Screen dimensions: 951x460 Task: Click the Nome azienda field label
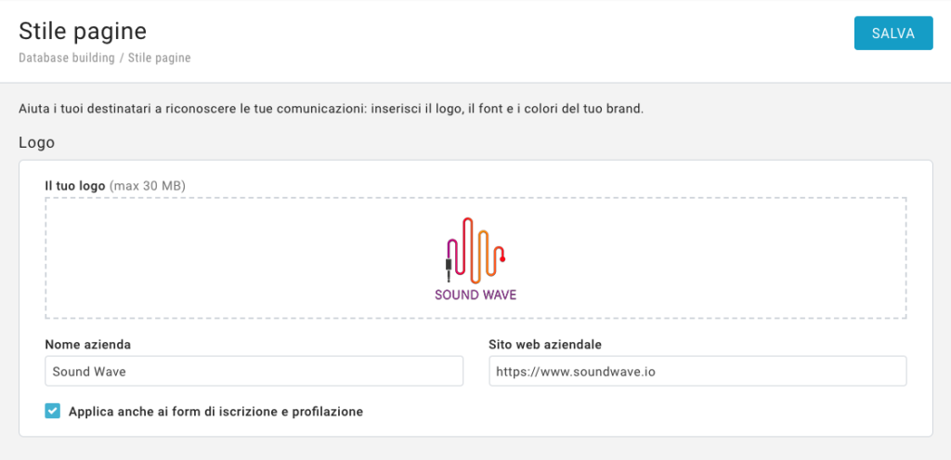[x=88, y=345]
